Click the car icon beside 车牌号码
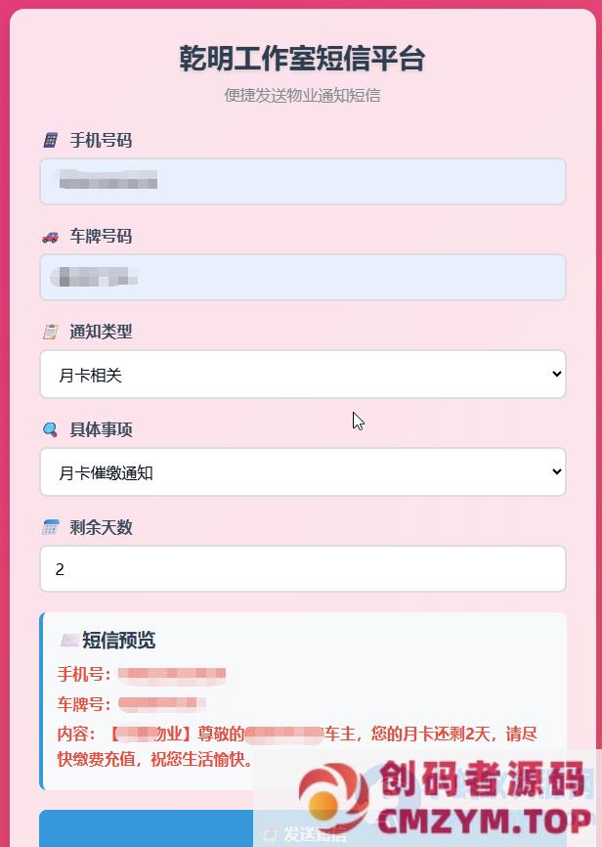 pyautogui.click(x=50, y=237)
